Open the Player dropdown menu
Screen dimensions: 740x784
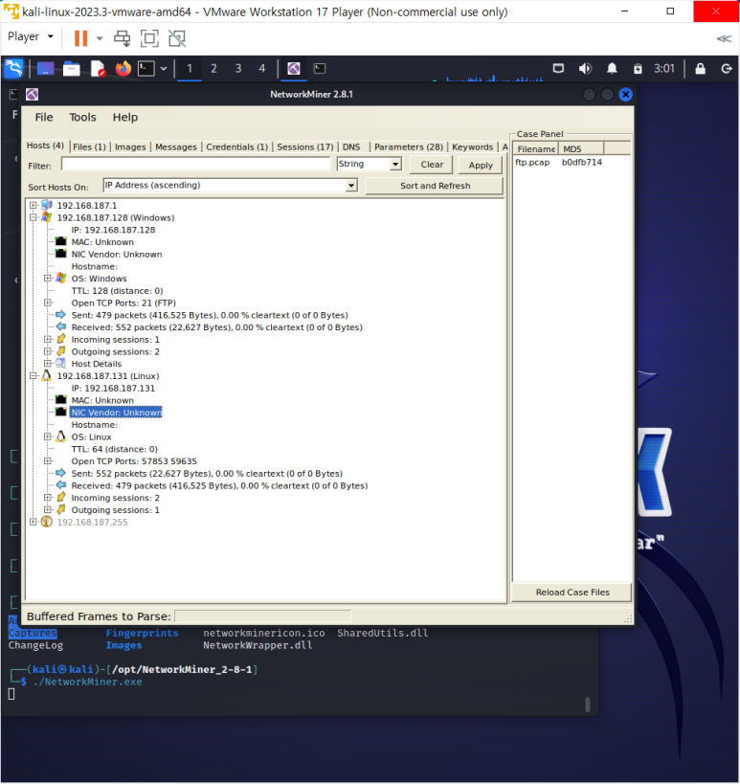point(31,36)
